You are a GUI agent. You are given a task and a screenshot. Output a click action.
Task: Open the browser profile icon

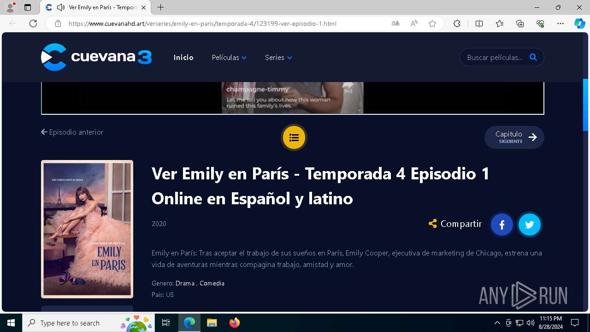tap(10, 7)
